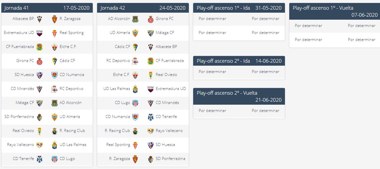Image resolution: width=380 pixels, height=169 pixels.
Task: Click the Real Oviedo crest in Jornada 41
Action: coord(39,131)
